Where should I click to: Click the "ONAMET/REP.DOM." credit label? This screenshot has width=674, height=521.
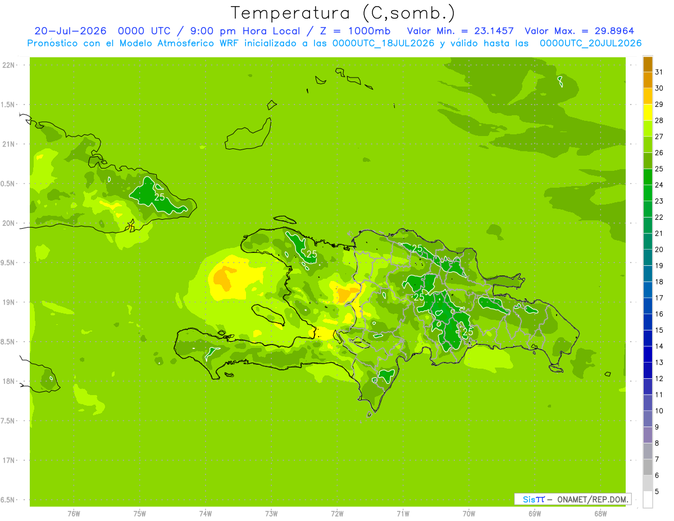coord(594,499)
